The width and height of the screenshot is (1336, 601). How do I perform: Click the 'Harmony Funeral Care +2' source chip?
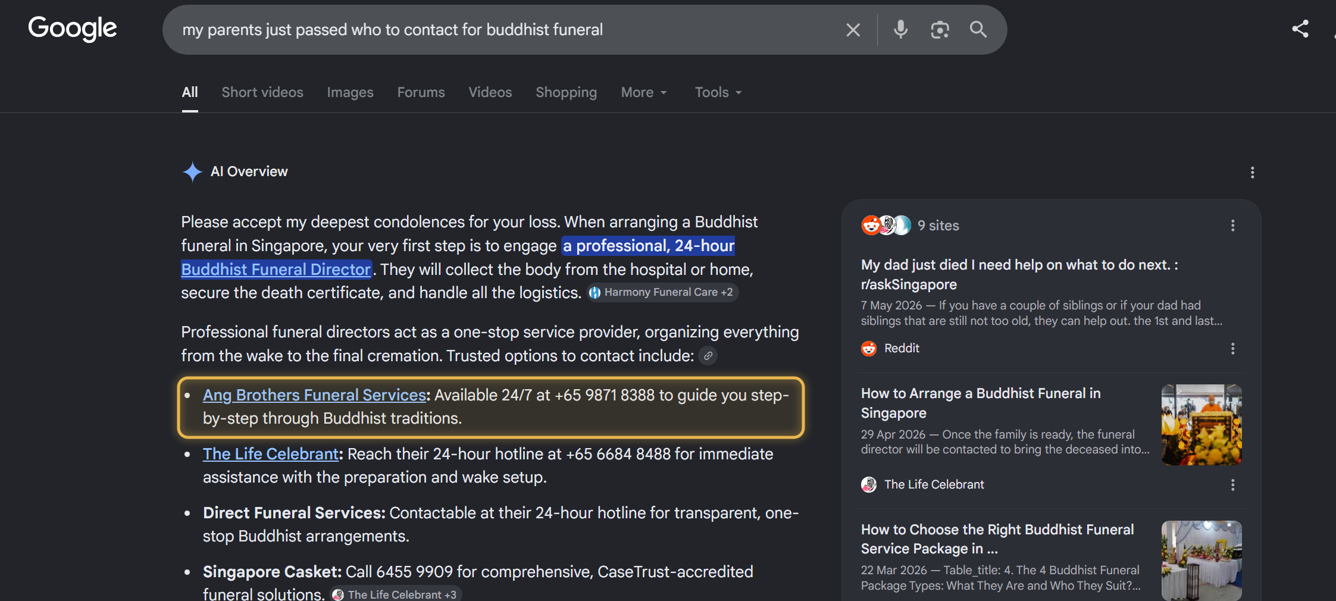coord(662,292)
